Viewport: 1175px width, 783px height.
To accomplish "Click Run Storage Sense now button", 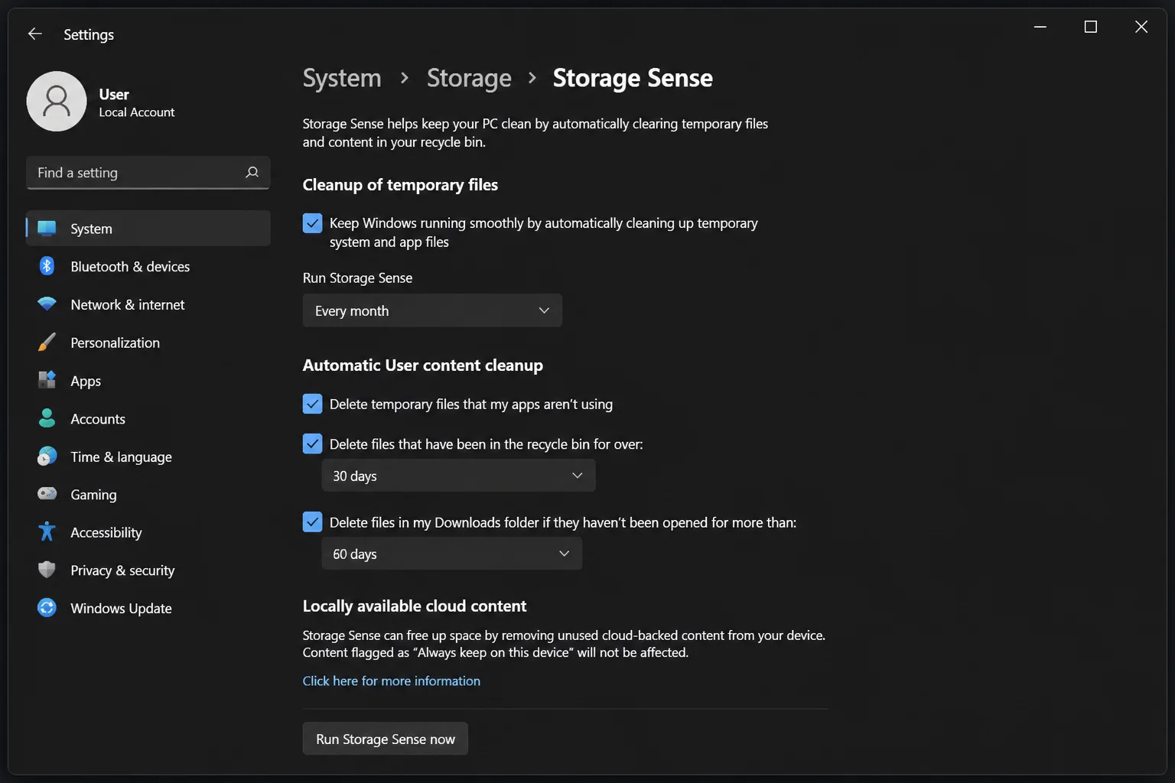I will [386, 739].
